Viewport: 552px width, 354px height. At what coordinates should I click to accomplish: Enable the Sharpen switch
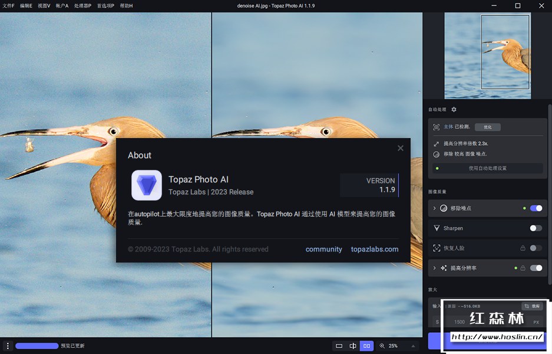click(x=536, y=228)
